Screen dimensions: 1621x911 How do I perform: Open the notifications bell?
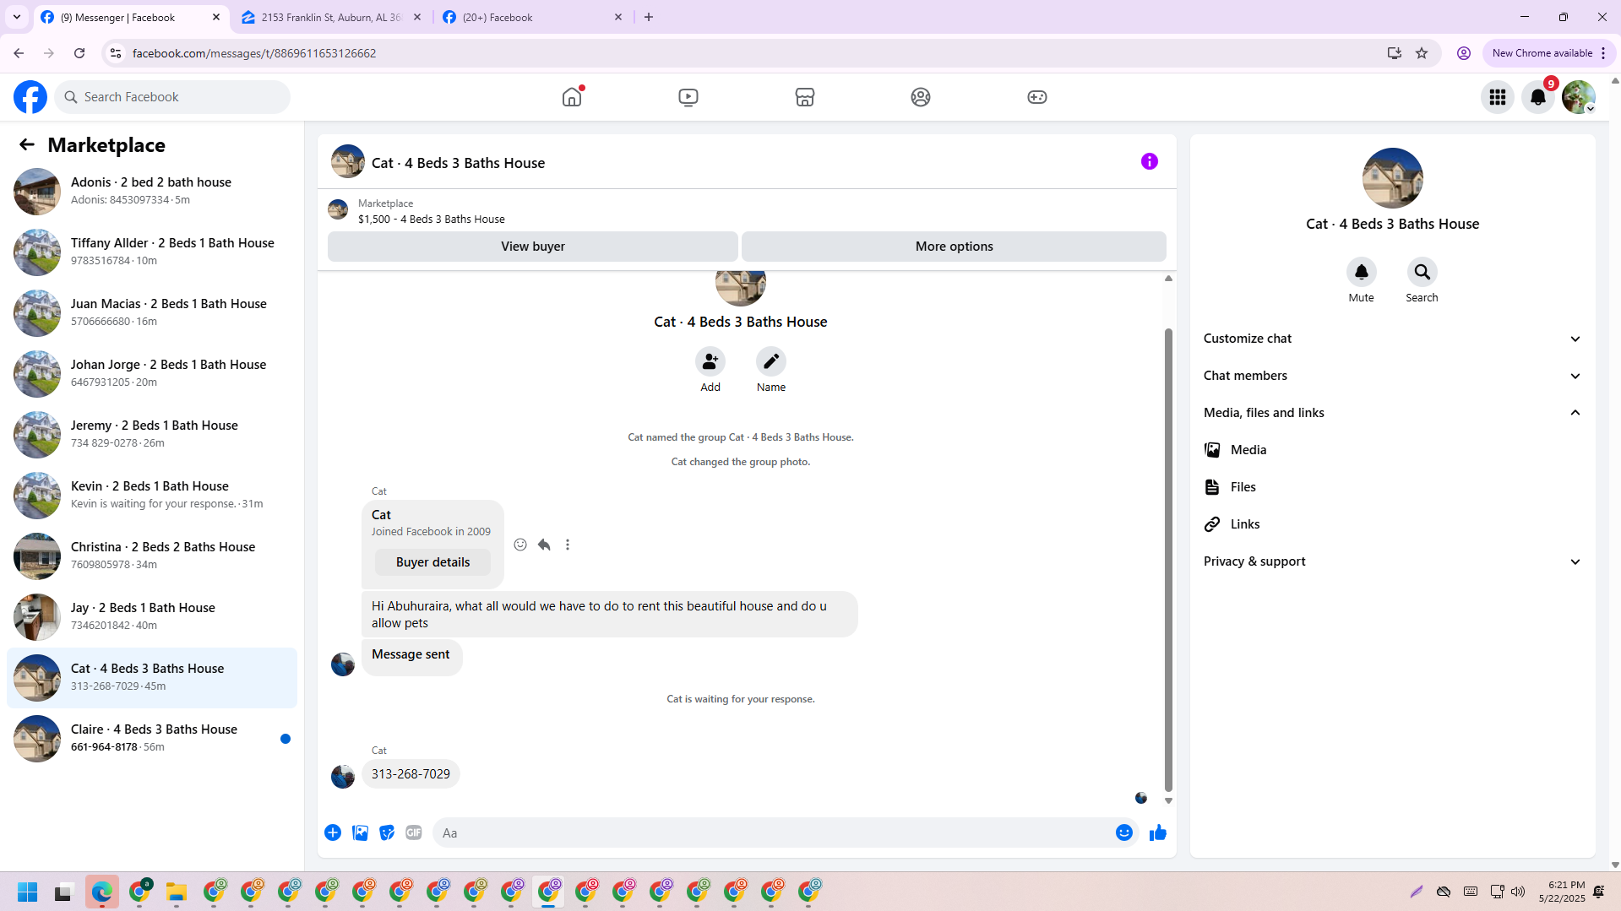click(x=1538, y=97)
